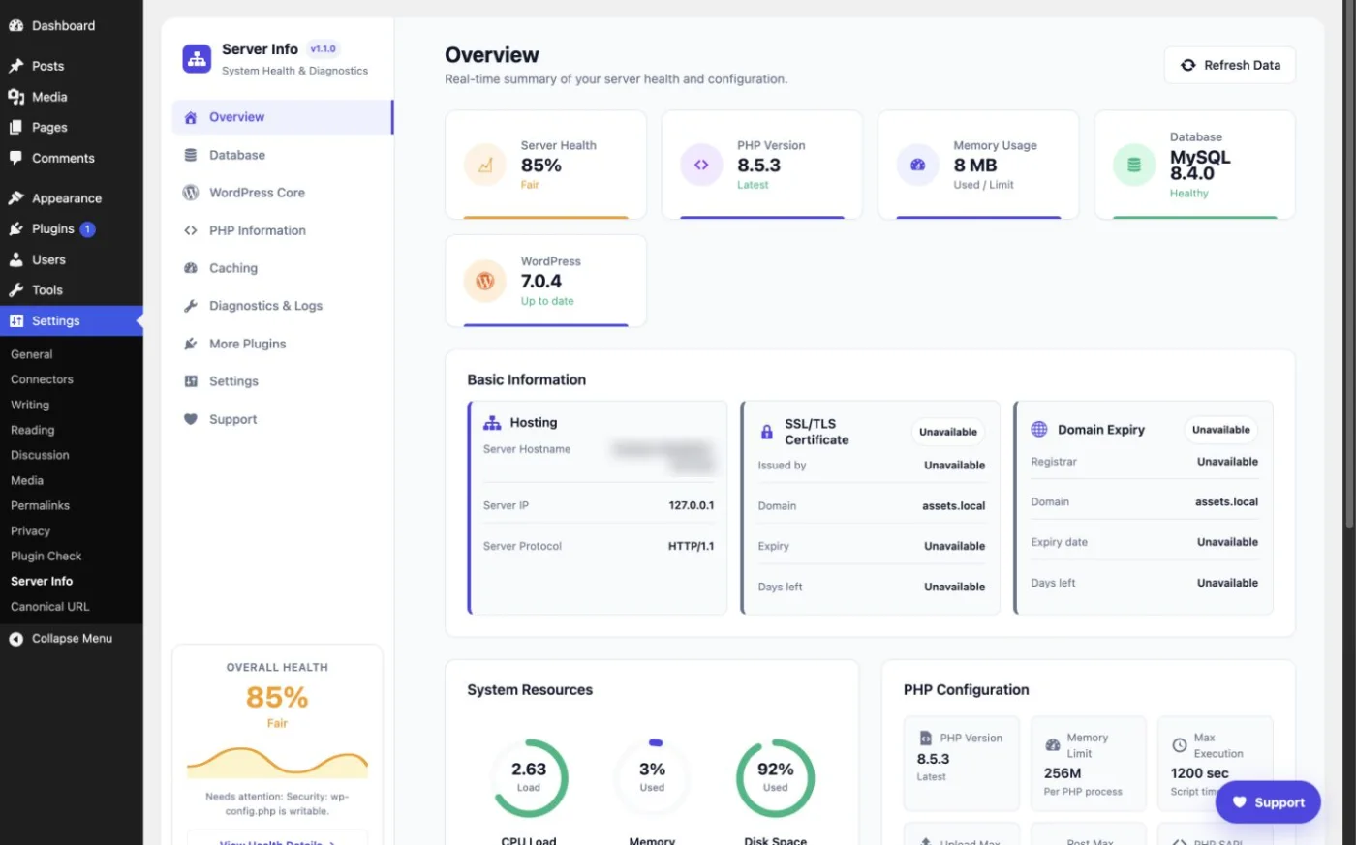
Task: Open Support in Server Info sidebar
Action: click(282, 419)
